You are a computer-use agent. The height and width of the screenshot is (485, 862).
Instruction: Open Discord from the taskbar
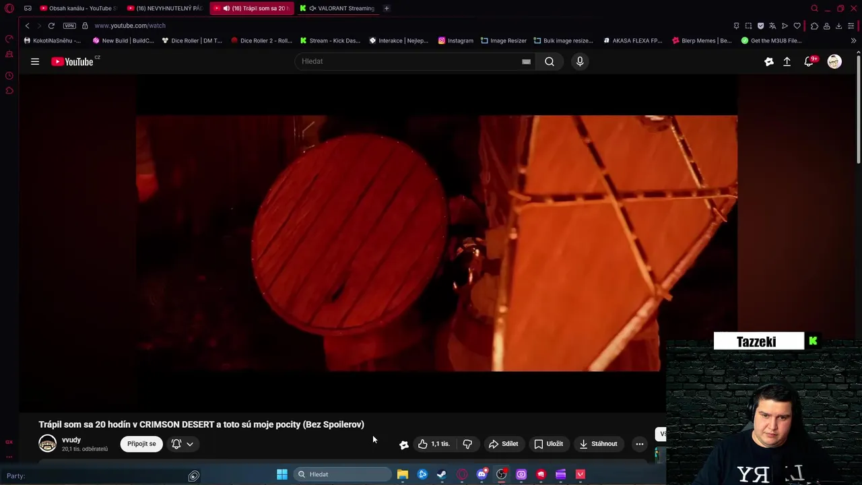[x=482, y=474]
